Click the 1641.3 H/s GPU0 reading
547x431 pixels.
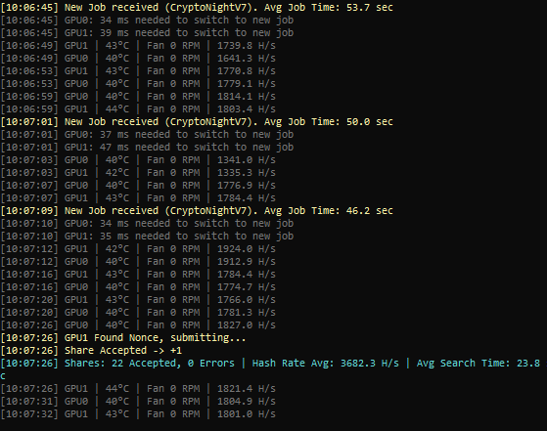pos(247,59)
